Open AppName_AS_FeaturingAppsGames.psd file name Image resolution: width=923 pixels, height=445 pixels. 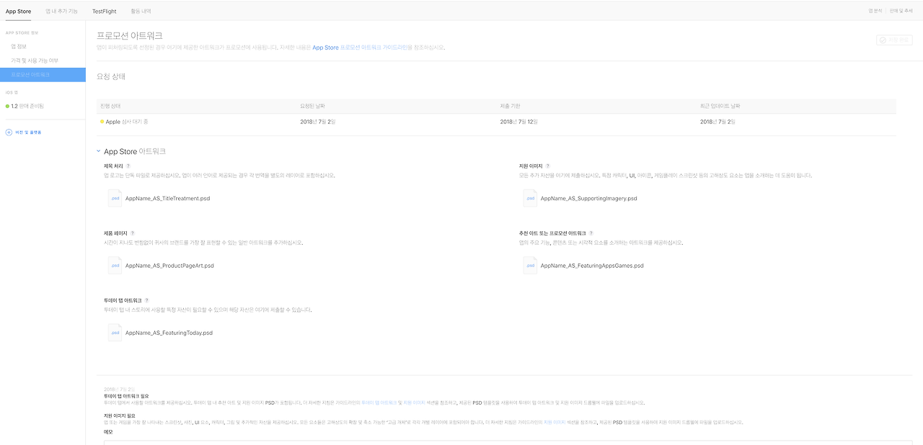pyautogui.click(x=591, y=266)
